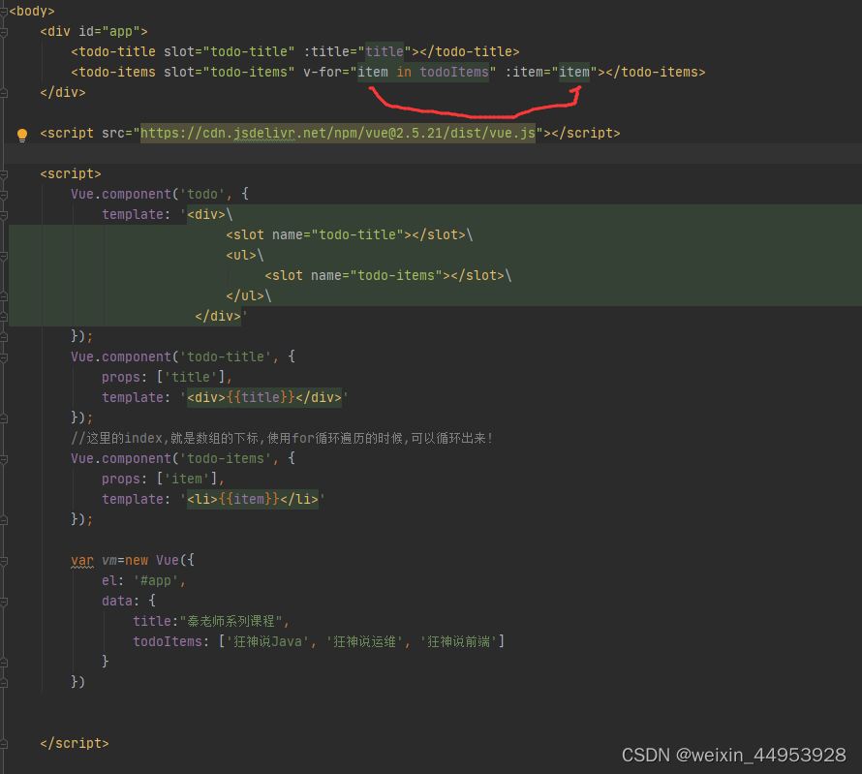Click the 'todoItems' in v-for expression
The image size is (862, 774).
(454, 72)
